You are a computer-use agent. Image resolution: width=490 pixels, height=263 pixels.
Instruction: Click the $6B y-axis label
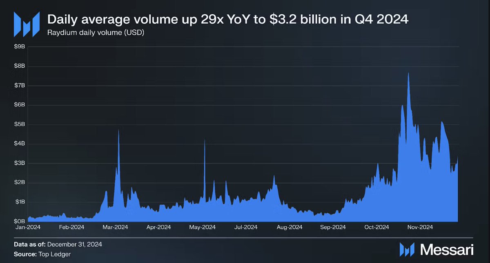click(20, 105)
